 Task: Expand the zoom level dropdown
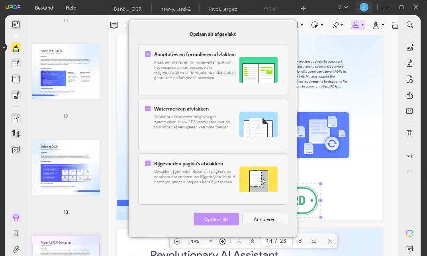coord(210,241)
